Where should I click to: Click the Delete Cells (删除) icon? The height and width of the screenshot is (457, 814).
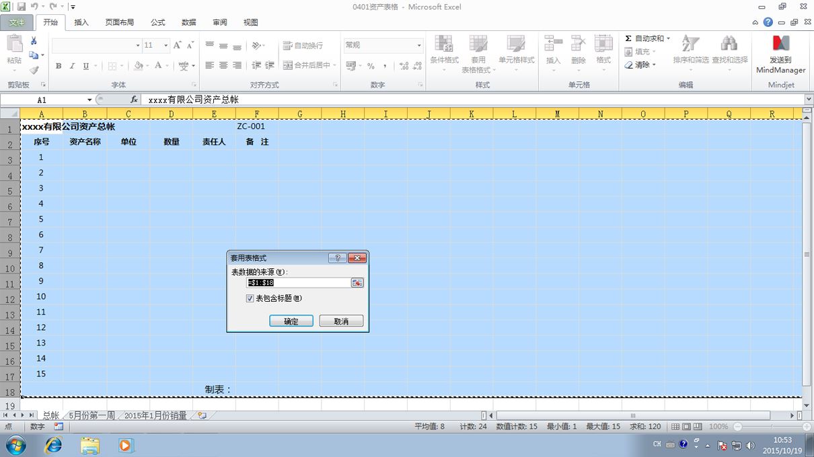579,44
